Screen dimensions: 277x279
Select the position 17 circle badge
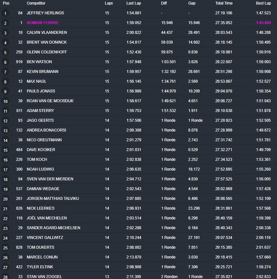coord(5,170)
